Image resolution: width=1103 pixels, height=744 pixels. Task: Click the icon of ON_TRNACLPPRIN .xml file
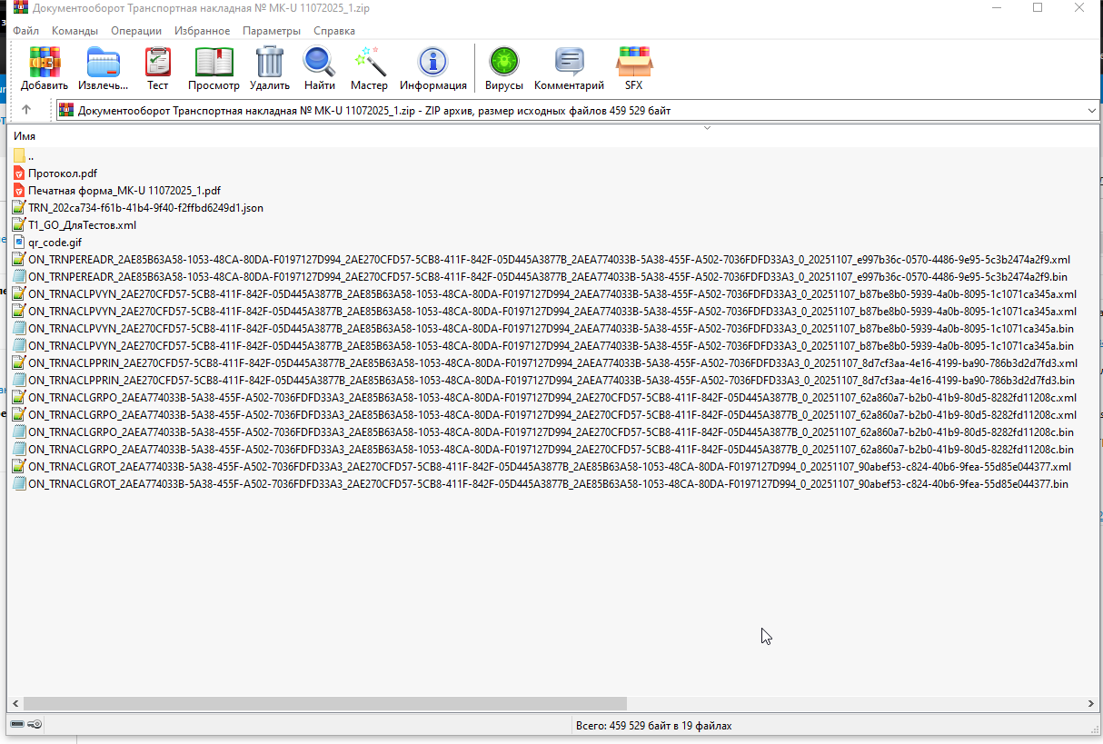(x=19, y=362)
